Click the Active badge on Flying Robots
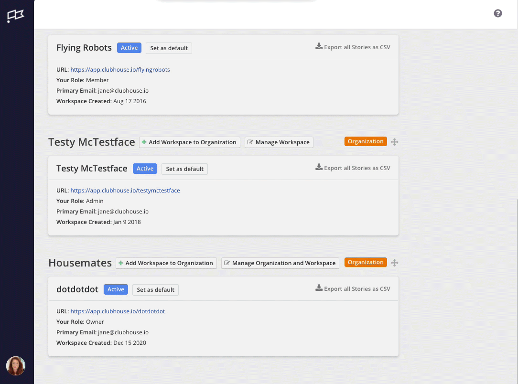This screenshot has height=384, width=518. click(129, 48)
